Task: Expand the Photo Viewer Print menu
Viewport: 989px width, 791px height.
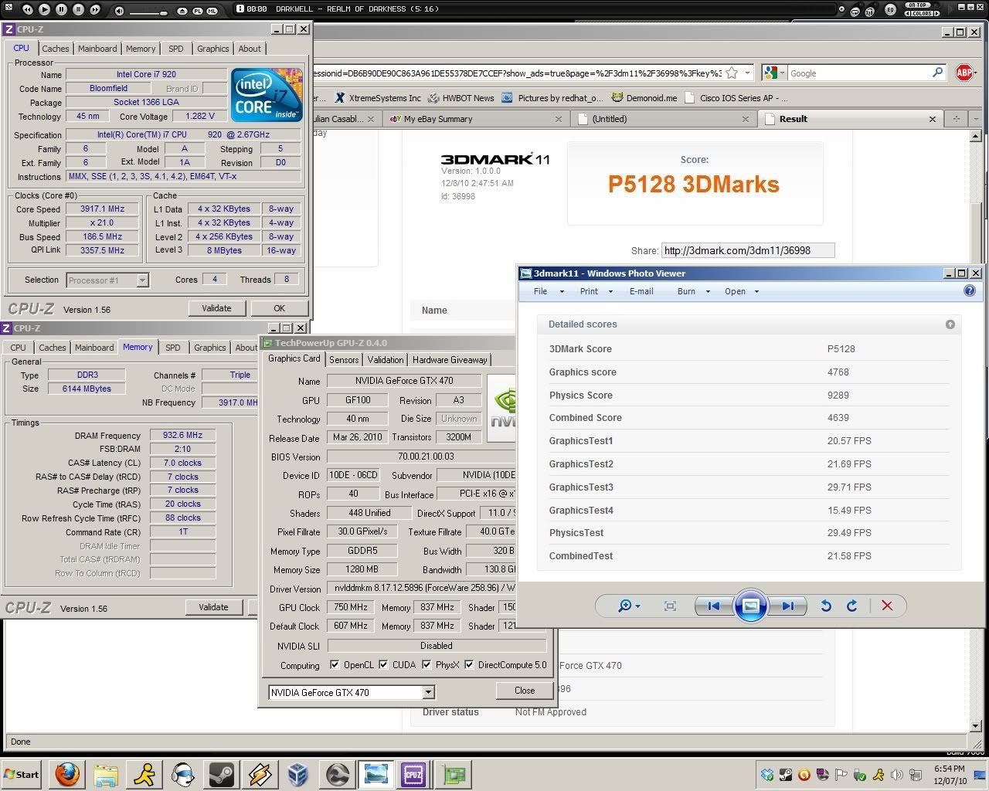Action: (x=596, y=291)
